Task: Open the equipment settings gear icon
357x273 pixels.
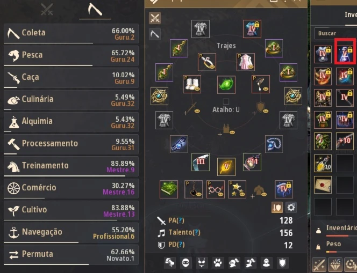Action: (x=291, y=208)
